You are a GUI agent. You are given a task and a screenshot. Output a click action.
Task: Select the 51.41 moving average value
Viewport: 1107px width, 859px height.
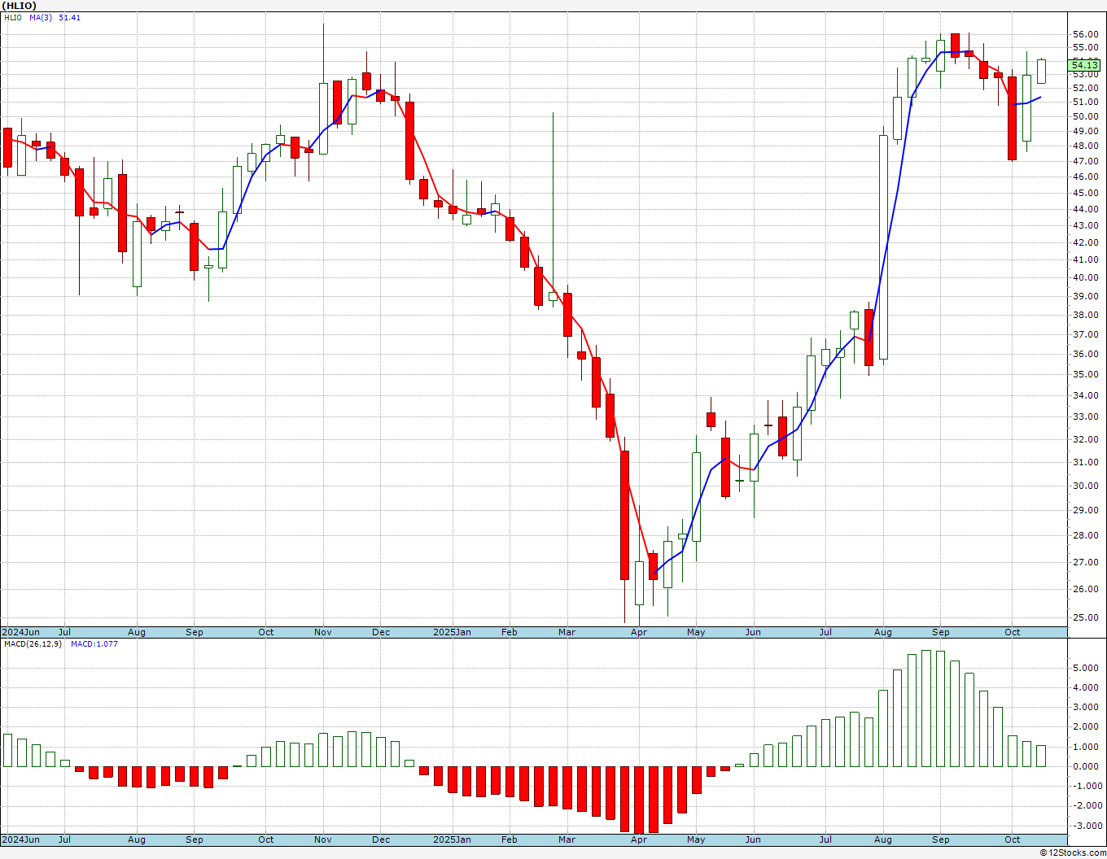69,18
